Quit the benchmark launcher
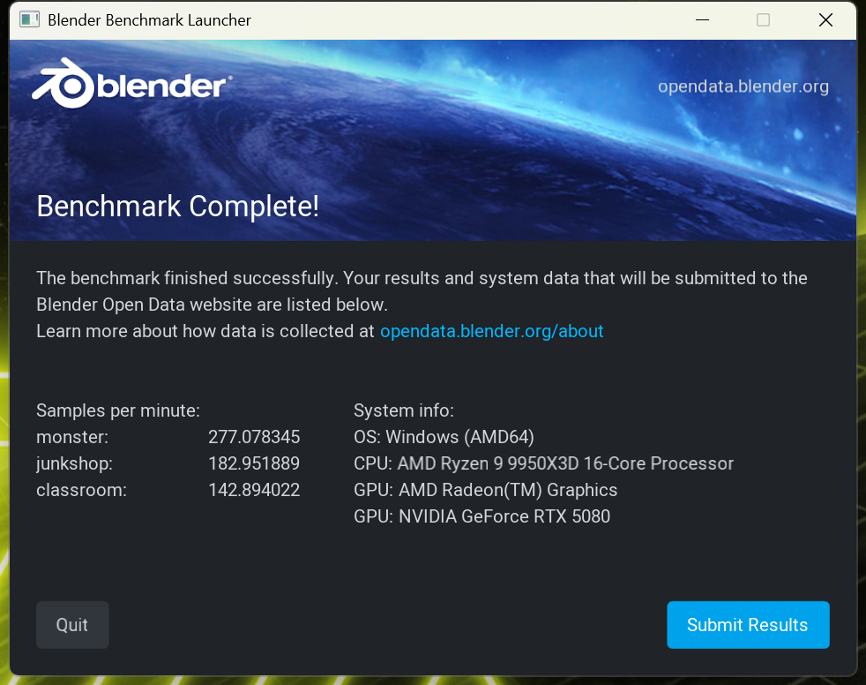 point(72,625)
